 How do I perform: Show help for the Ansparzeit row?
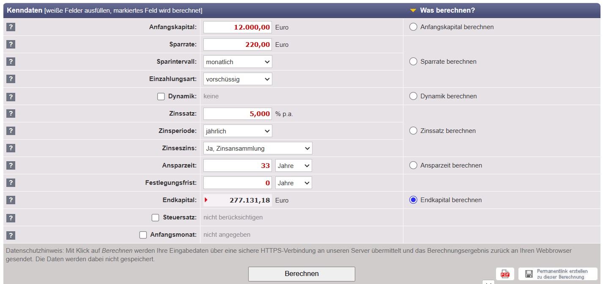point(11,165)
